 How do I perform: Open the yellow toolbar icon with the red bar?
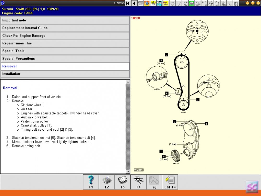click(x=166, y=3)
